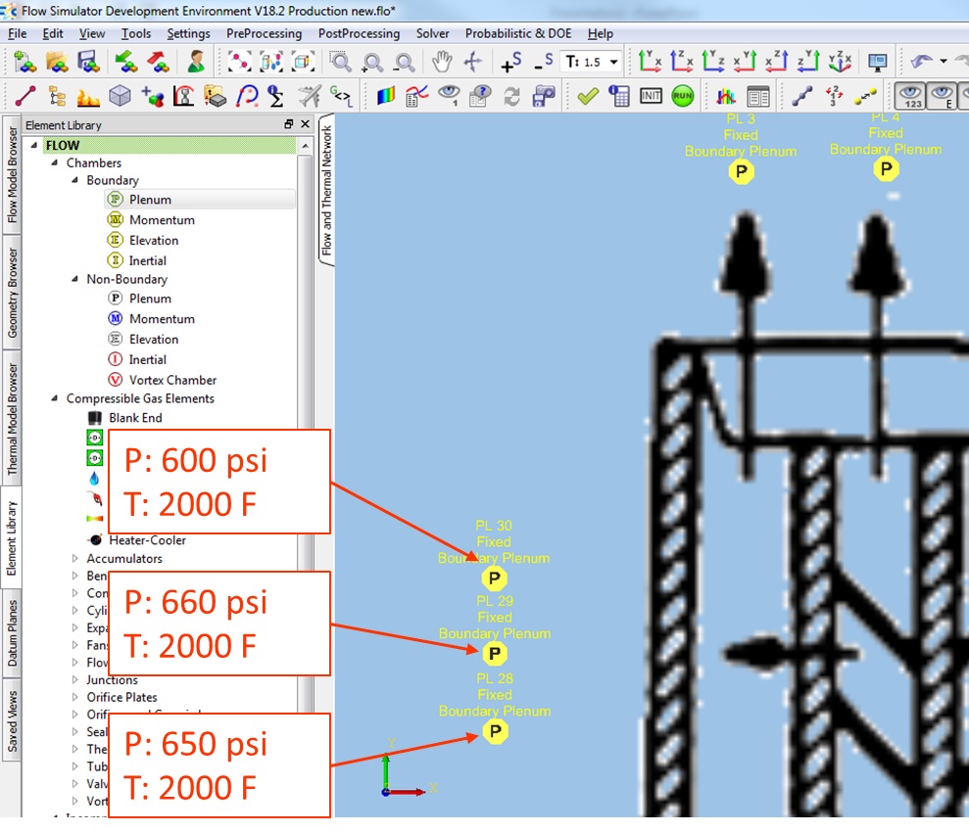Select Boundary Plenum element in library
Image resolution: width=969 pixels, height=832 pixels.
pos(150,200)
